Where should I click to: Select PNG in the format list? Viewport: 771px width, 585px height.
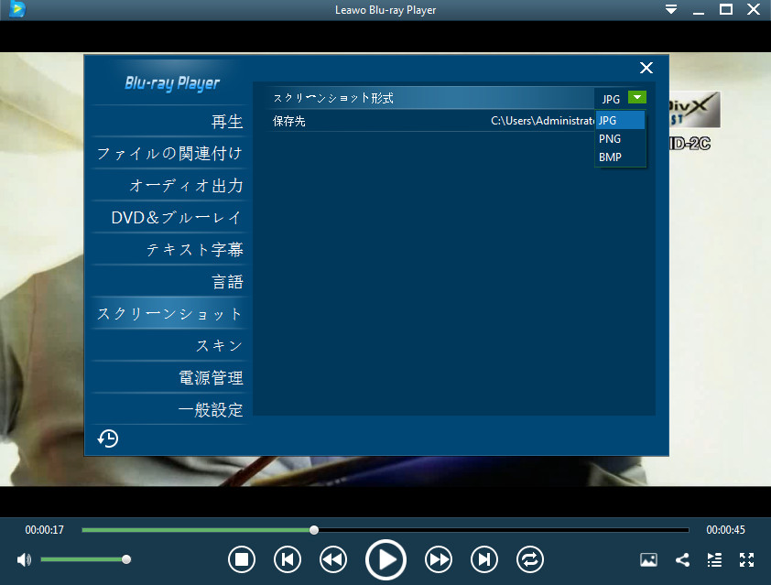(620, 138)
